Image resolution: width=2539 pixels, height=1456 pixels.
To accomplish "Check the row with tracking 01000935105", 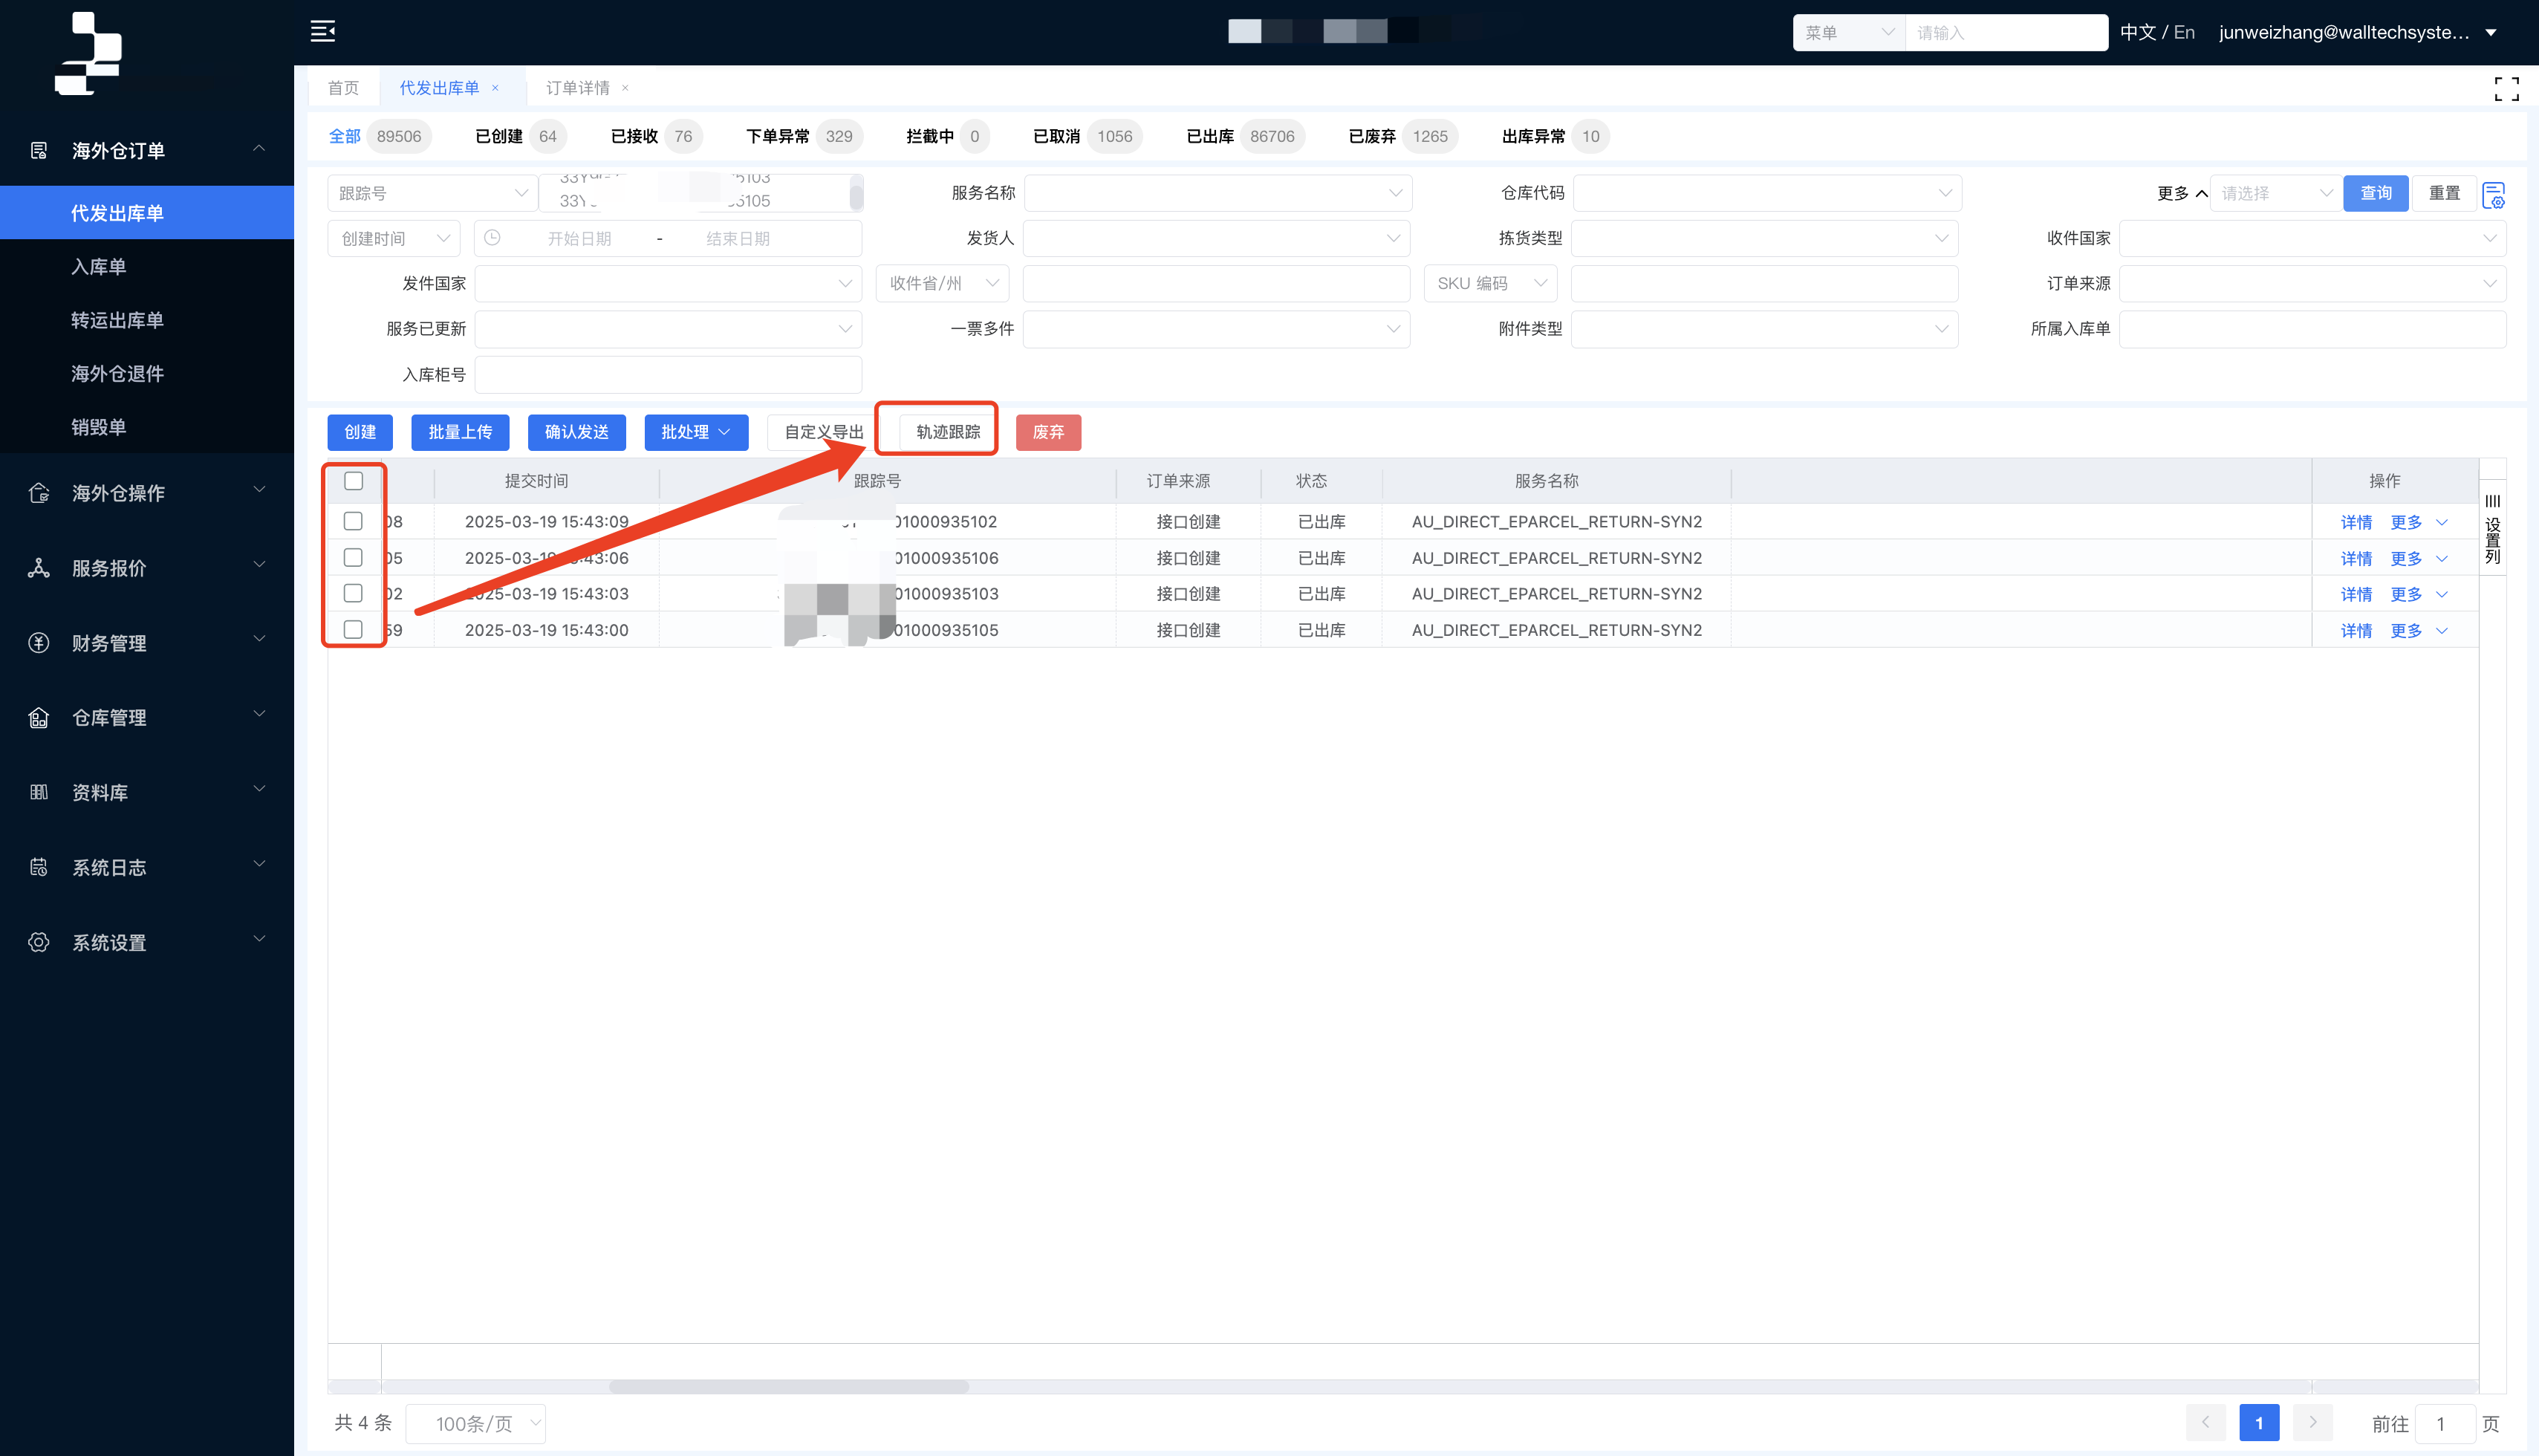I will (353, 629).
